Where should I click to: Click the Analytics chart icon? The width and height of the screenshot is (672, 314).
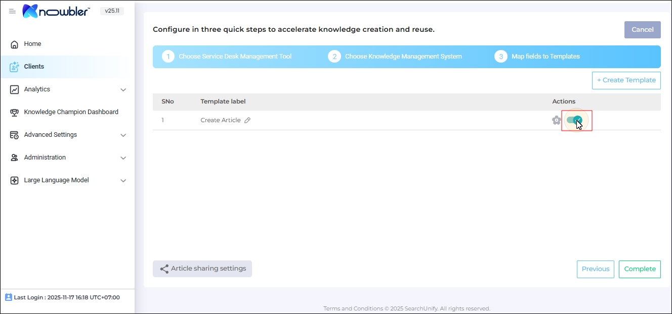[15, 89]
